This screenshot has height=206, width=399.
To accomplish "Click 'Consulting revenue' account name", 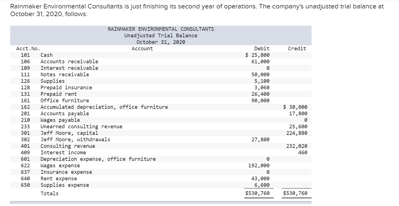I will pyautogui.click(x=68, y=146).
